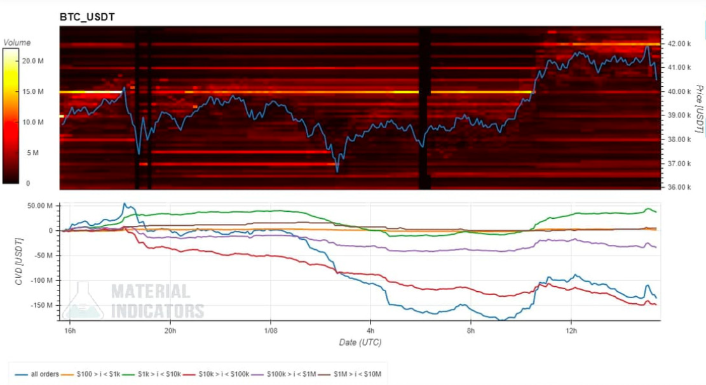Click the 16h time axis tick
Screen dimensions: 706x385
click(x=70, y=330)
